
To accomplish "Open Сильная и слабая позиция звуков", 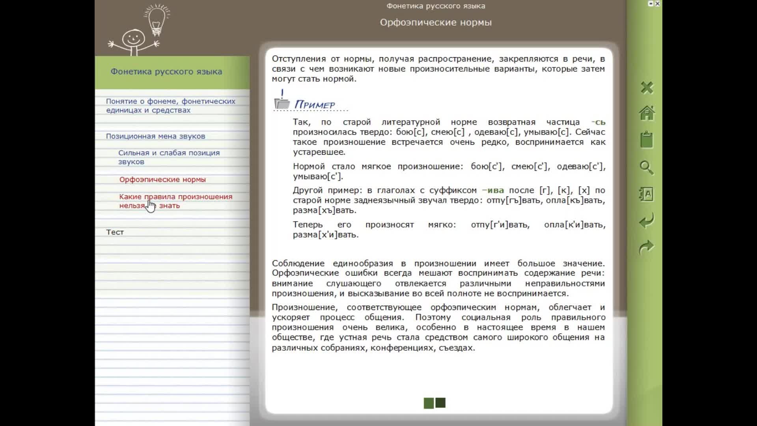I will [169, 157].
